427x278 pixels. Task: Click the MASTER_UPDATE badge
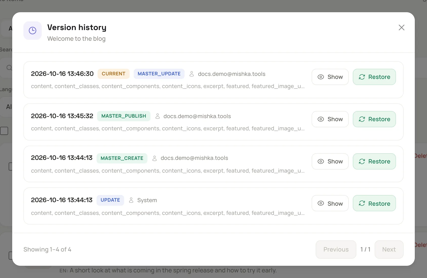(159, 74)
